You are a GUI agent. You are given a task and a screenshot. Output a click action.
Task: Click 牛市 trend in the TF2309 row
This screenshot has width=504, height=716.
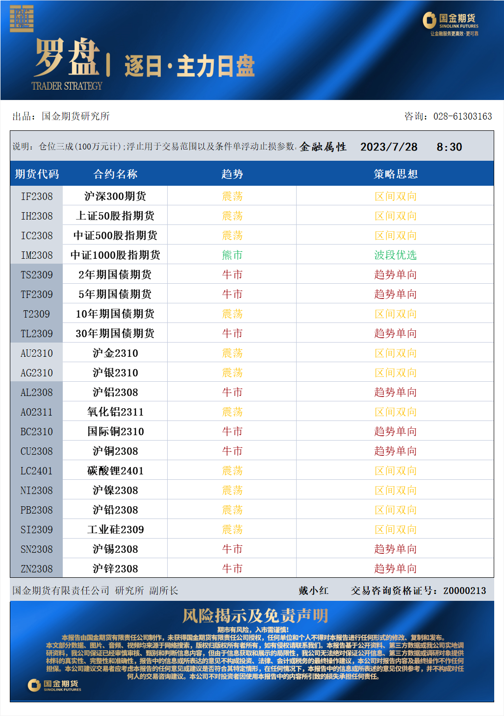[232, 294]
